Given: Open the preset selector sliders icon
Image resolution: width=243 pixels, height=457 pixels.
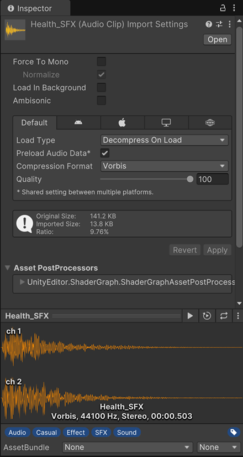Looking at the screenshot, I should tap(219, 24).
